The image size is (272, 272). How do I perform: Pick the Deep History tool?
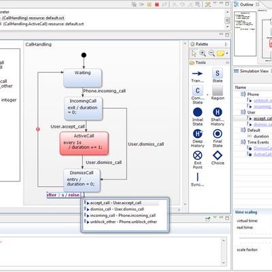pos(198,138)
